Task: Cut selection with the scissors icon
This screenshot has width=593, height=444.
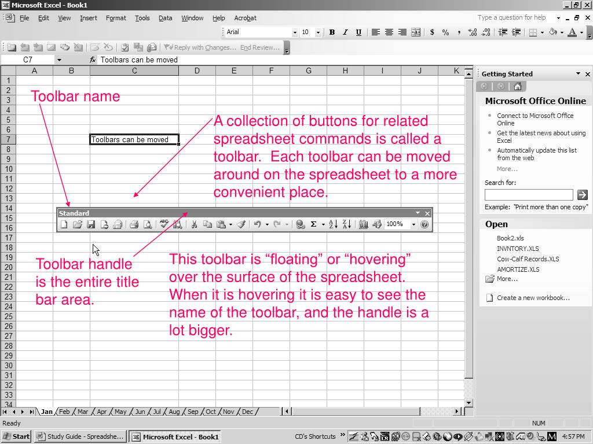Action: pos(194,225)
